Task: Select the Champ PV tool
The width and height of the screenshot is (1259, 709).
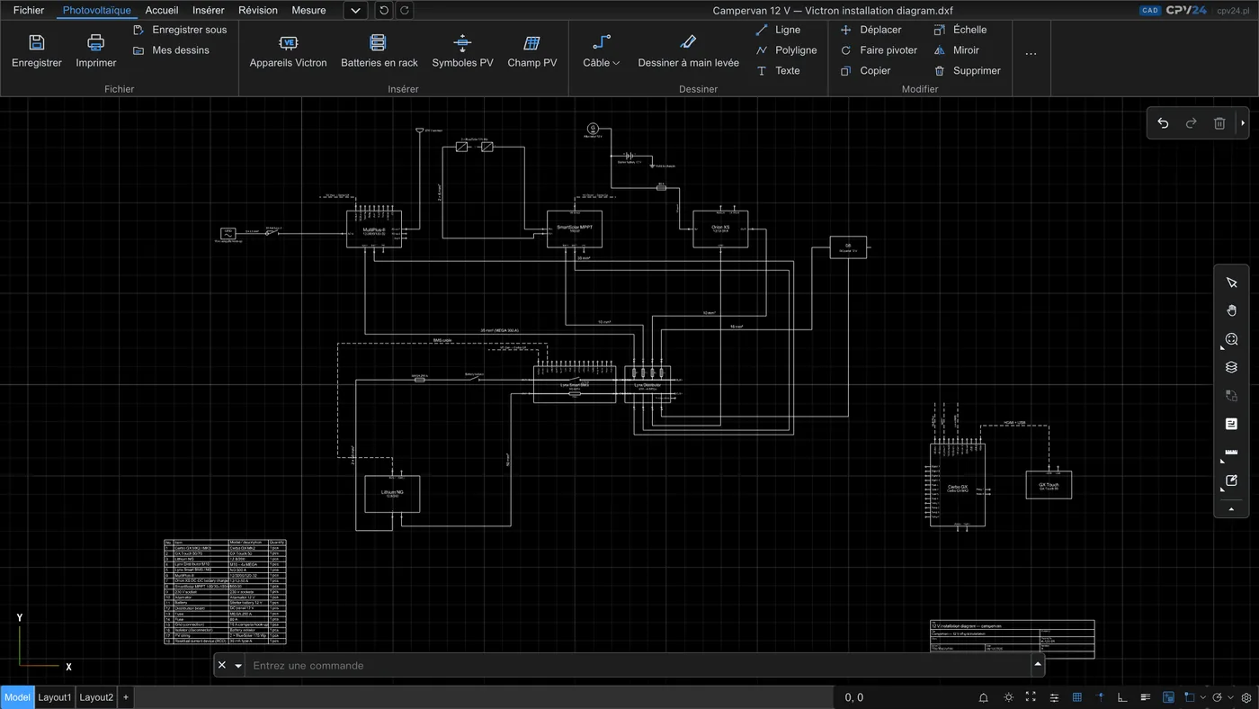Action: tap(531, 50)
